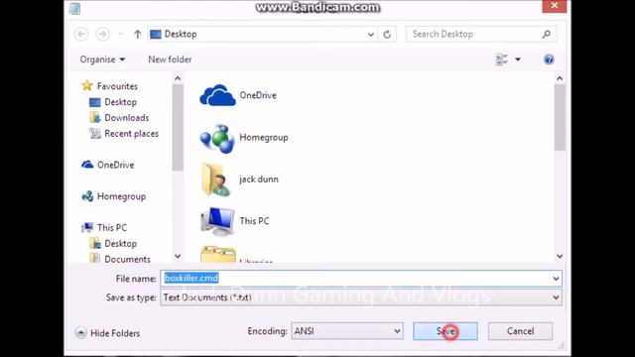Click the file list scrollbar thumb
Screen dimensions: 635x357
[x=560, y=117]
